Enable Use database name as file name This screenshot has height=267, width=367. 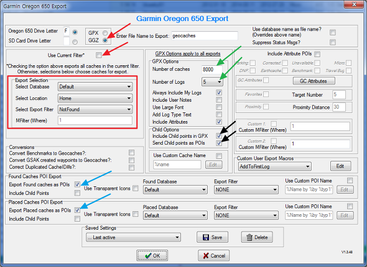pos(333,32)
